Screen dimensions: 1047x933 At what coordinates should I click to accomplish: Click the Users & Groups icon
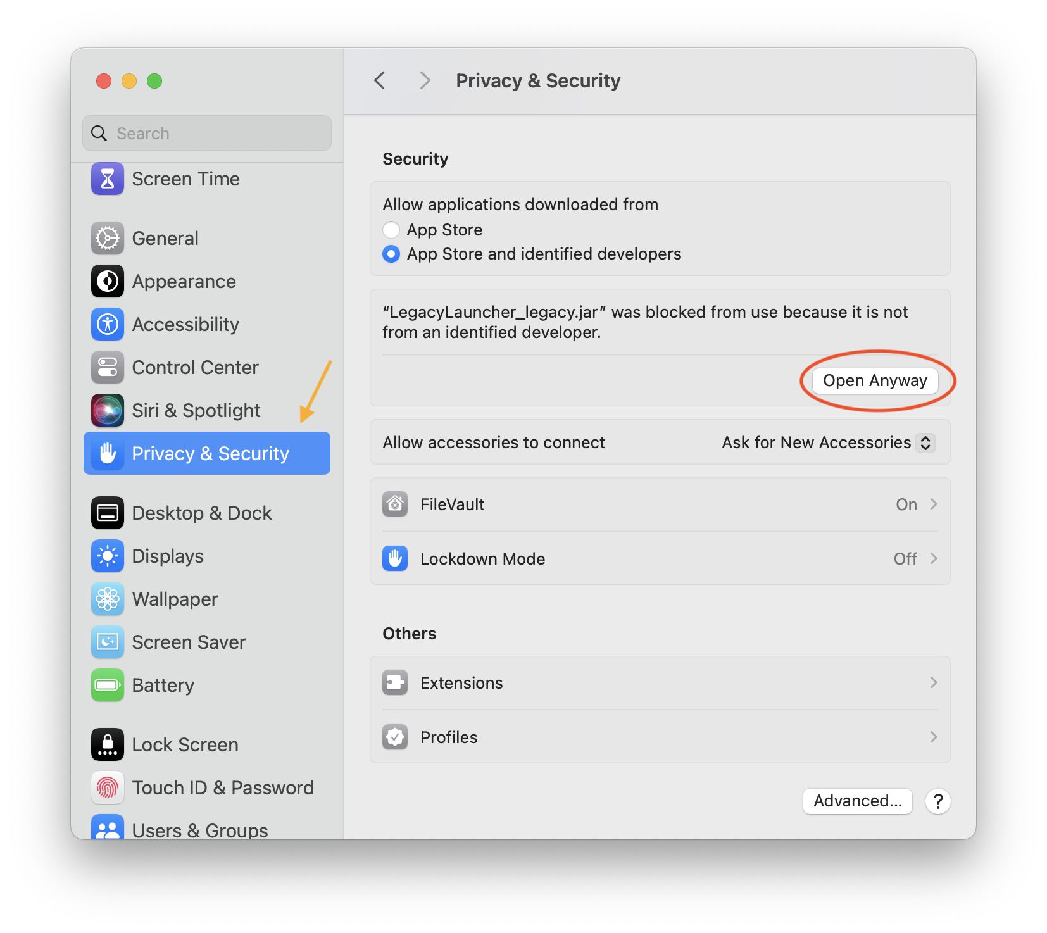pos(108,827)
